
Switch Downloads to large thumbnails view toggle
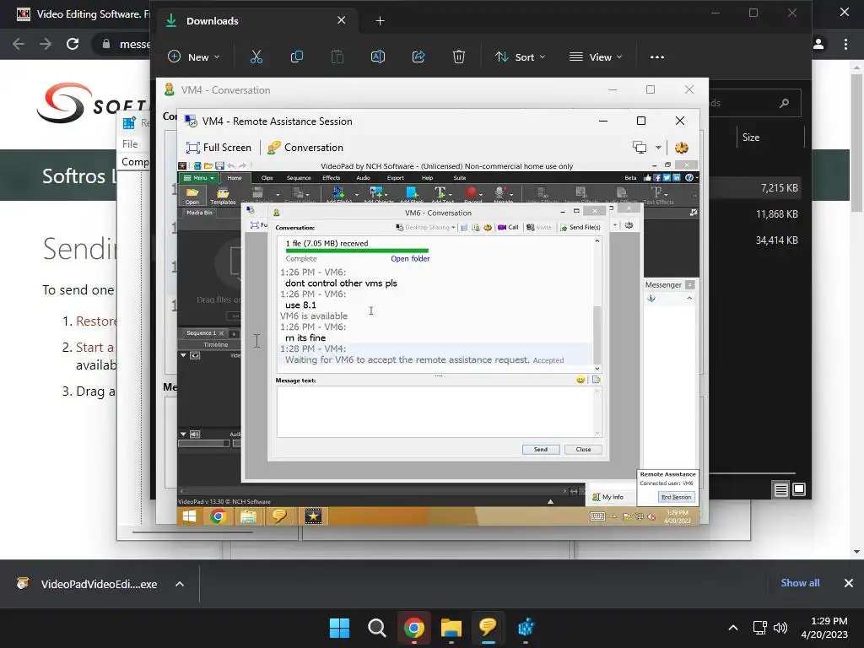click(799, 489)
